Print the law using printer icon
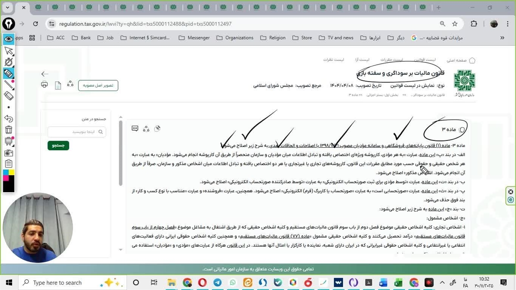 point(44,85)
